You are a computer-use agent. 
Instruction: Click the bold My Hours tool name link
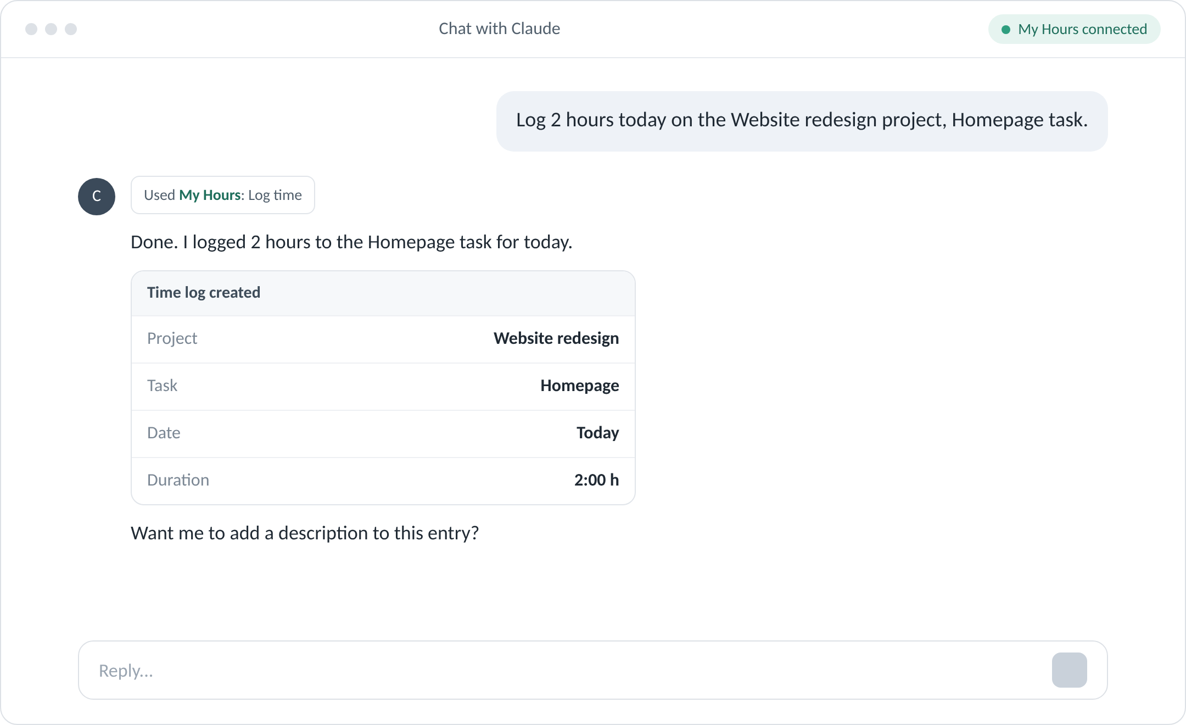click(210, 195)
